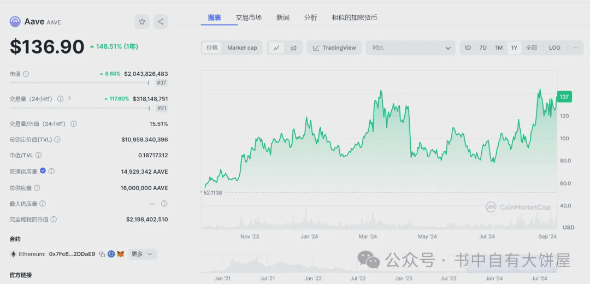Add Aave to watchlist with star icon
590x284 pixels.
pyautogui.click(x=142, y=22)
